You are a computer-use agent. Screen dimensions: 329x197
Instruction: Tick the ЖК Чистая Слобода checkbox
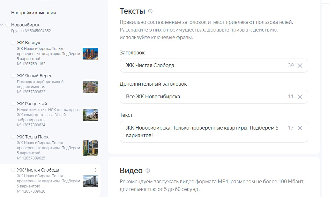13,170
